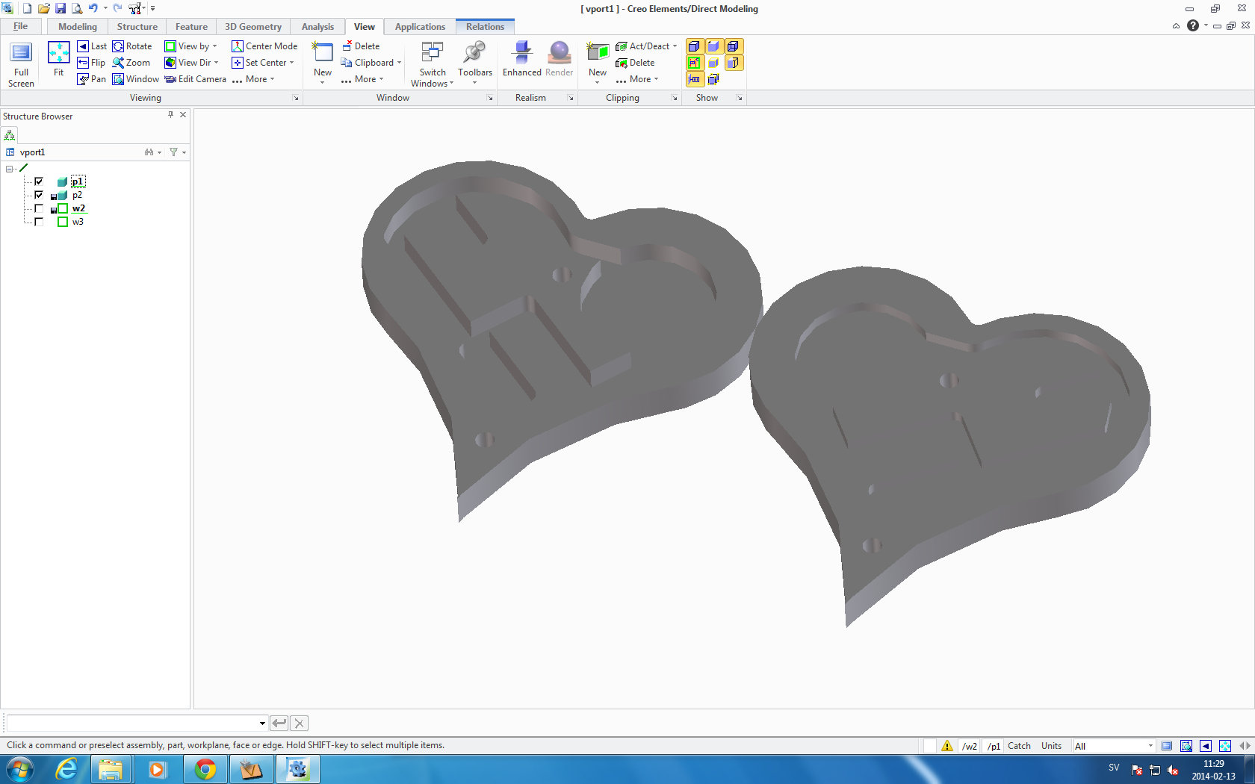The image size is (1255, 784).
Task: Open the File menu
Action: [x=21, y=26]
